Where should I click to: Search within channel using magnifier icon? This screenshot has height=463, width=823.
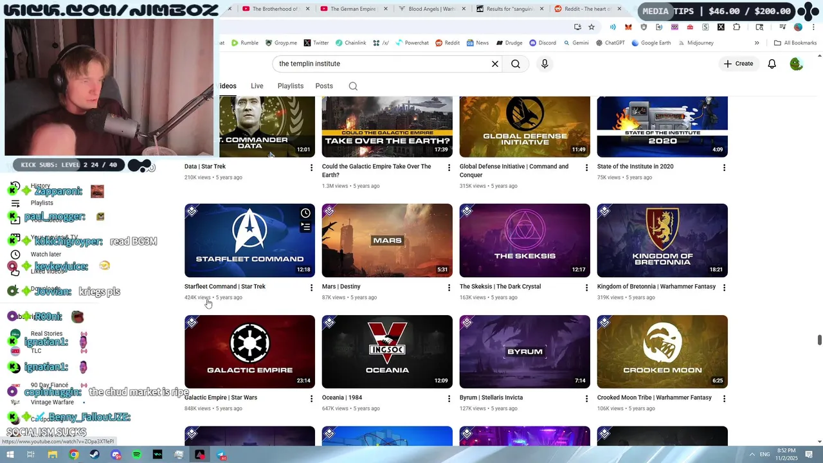(353, 86)
